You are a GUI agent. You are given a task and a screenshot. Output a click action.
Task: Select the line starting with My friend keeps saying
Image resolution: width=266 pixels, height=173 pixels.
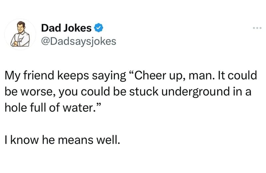[131, 76]
